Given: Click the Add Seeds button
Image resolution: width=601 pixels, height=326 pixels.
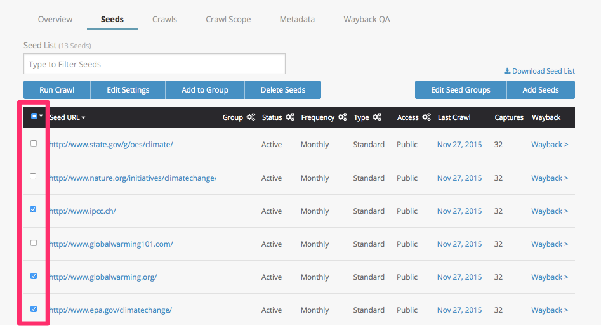Looking at the screenshot, I should click(540, 90).
